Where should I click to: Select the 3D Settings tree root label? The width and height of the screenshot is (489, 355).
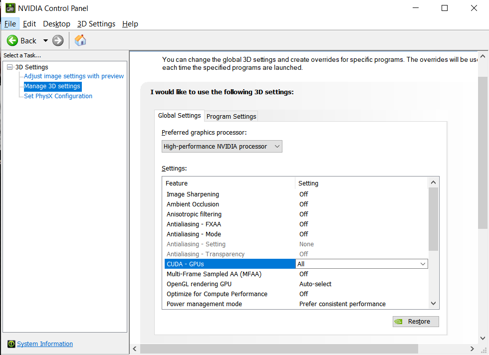click(x=32, y=67)
